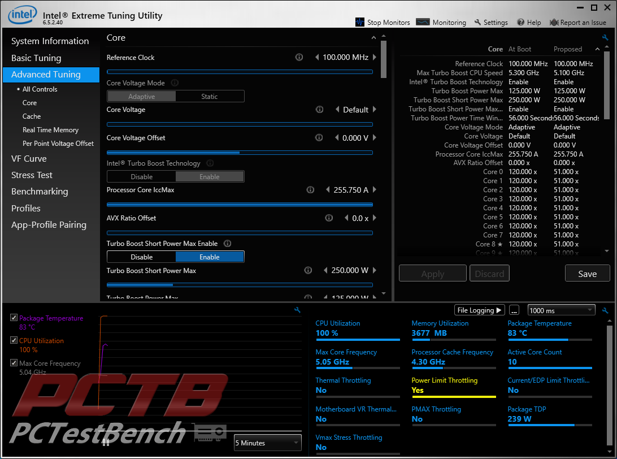
Task: Pause the monitoring graph
Action: pyautogui.click(x=106, y=443)
